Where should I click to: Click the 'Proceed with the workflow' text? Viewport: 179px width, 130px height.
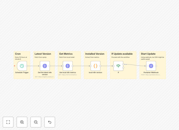(x=120, y=57)
